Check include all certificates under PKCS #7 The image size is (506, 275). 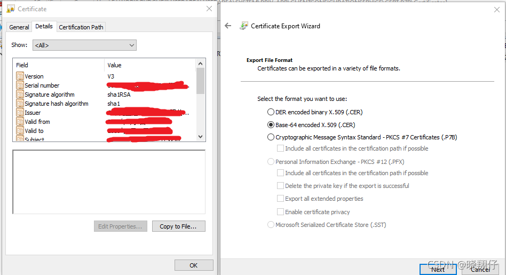coord(280,148)
